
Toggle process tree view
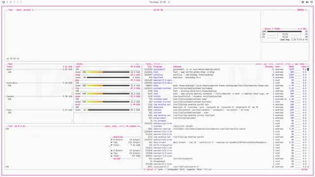pyautogui.click(x=288, y=64)
